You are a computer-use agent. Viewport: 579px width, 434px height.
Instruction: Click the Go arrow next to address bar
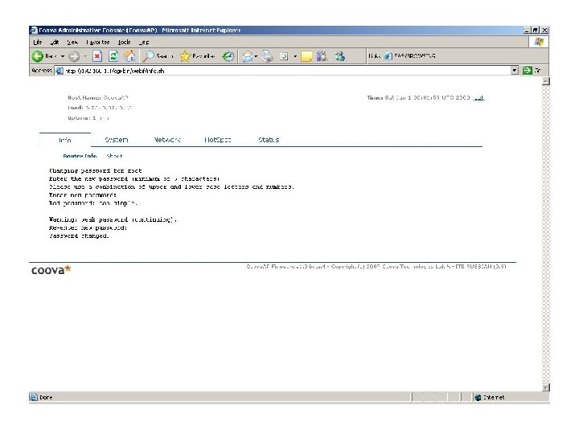click(x=528, y=71)
